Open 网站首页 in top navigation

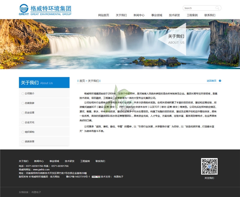[103, 15]
